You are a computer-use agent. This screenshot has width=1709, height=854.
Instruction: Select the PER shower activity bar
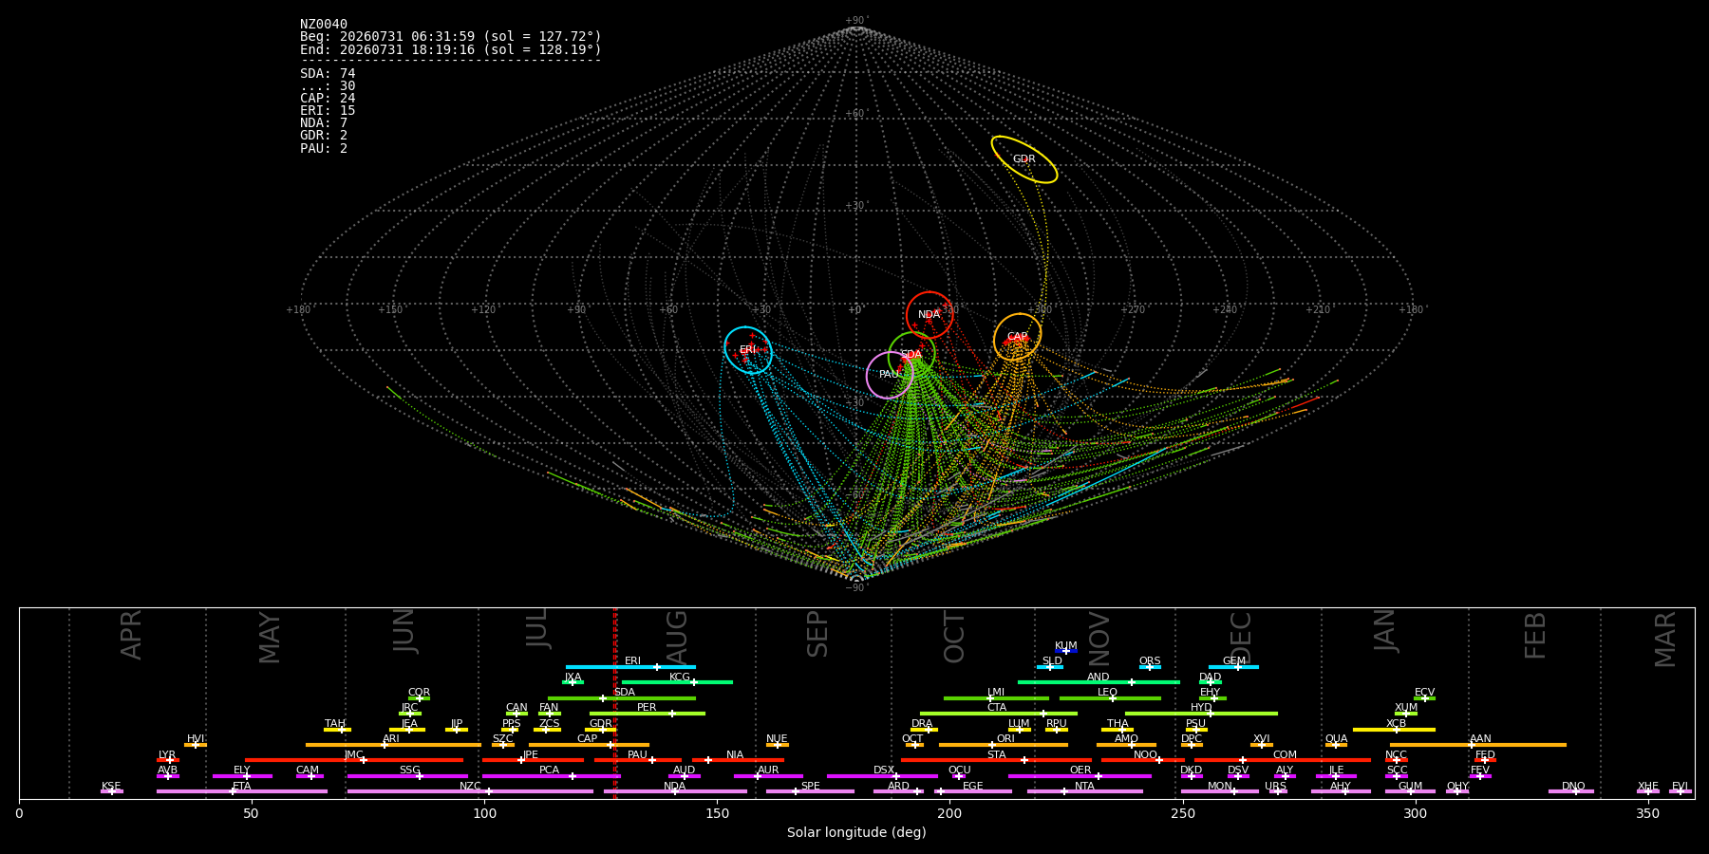[648, 714]
